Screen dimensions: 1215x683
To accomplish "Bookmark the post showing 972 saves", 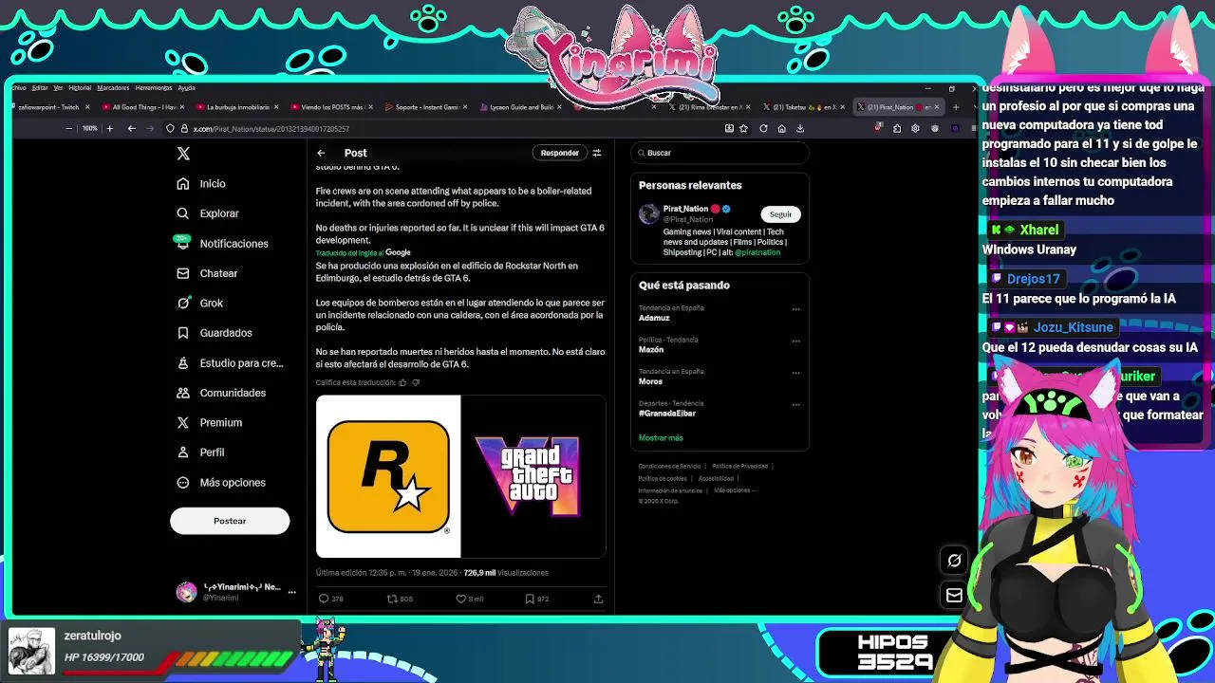I will [530, 599].
